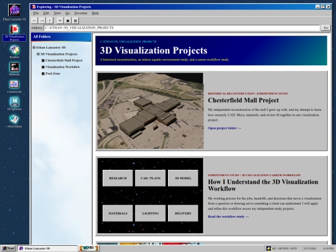Click the grid view toolbar button
336x252 pixels.
click(75, 21)
